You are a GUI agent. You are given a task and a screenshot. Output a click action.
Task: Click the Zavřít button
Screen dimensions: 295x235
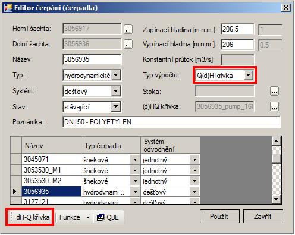click(263, 217)
